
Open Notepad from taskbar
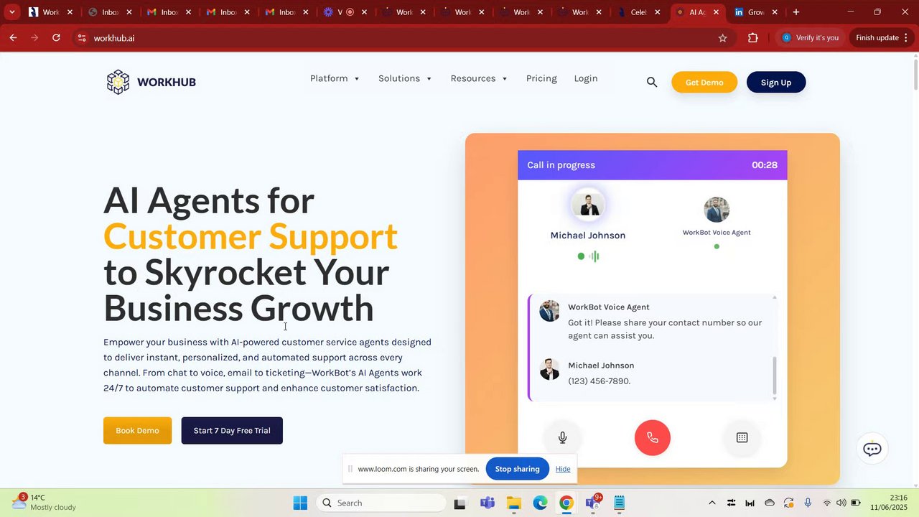click(x=620, y=503)
